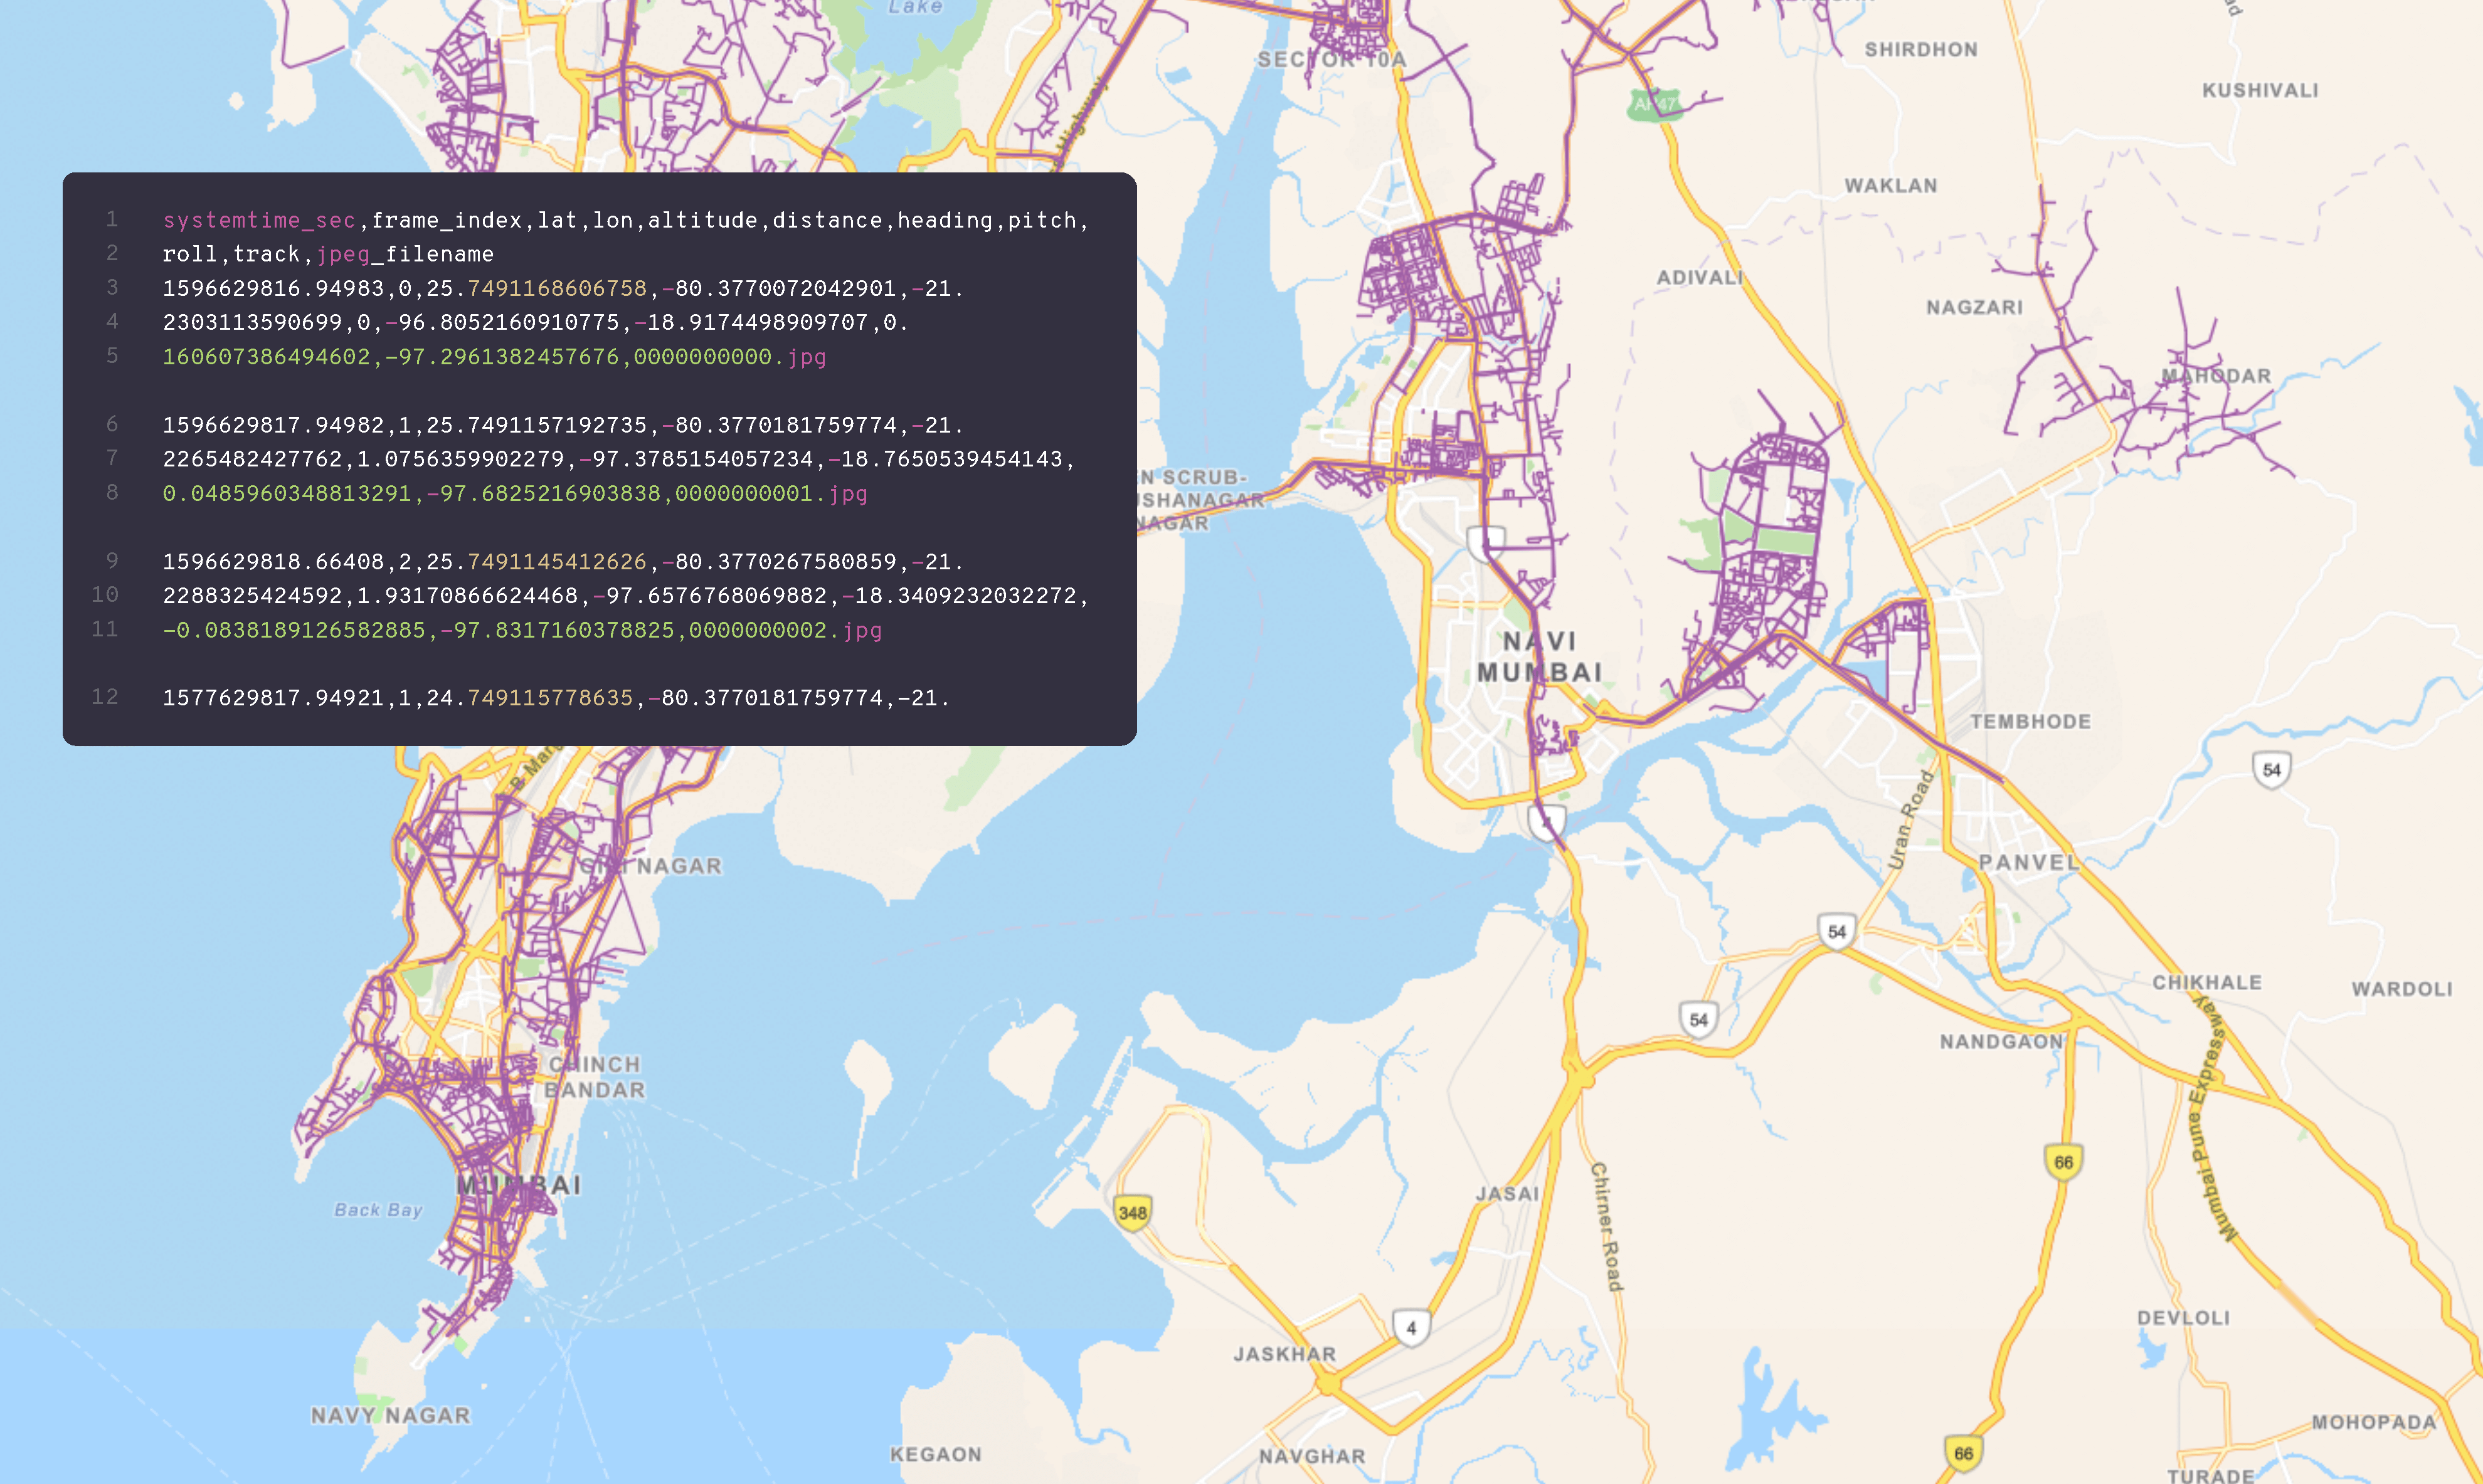Click the PANVEL place label
Viewport: 2483px width, 1484px height.
pos(2029,862)
